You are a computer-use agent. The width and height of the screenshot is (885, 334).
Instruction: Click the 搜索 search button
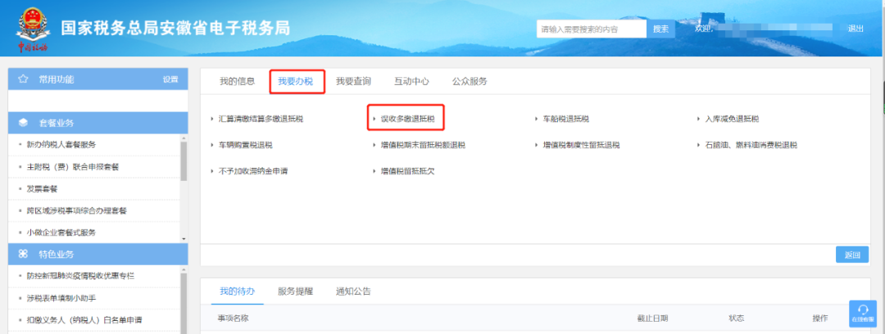(661, 29)
